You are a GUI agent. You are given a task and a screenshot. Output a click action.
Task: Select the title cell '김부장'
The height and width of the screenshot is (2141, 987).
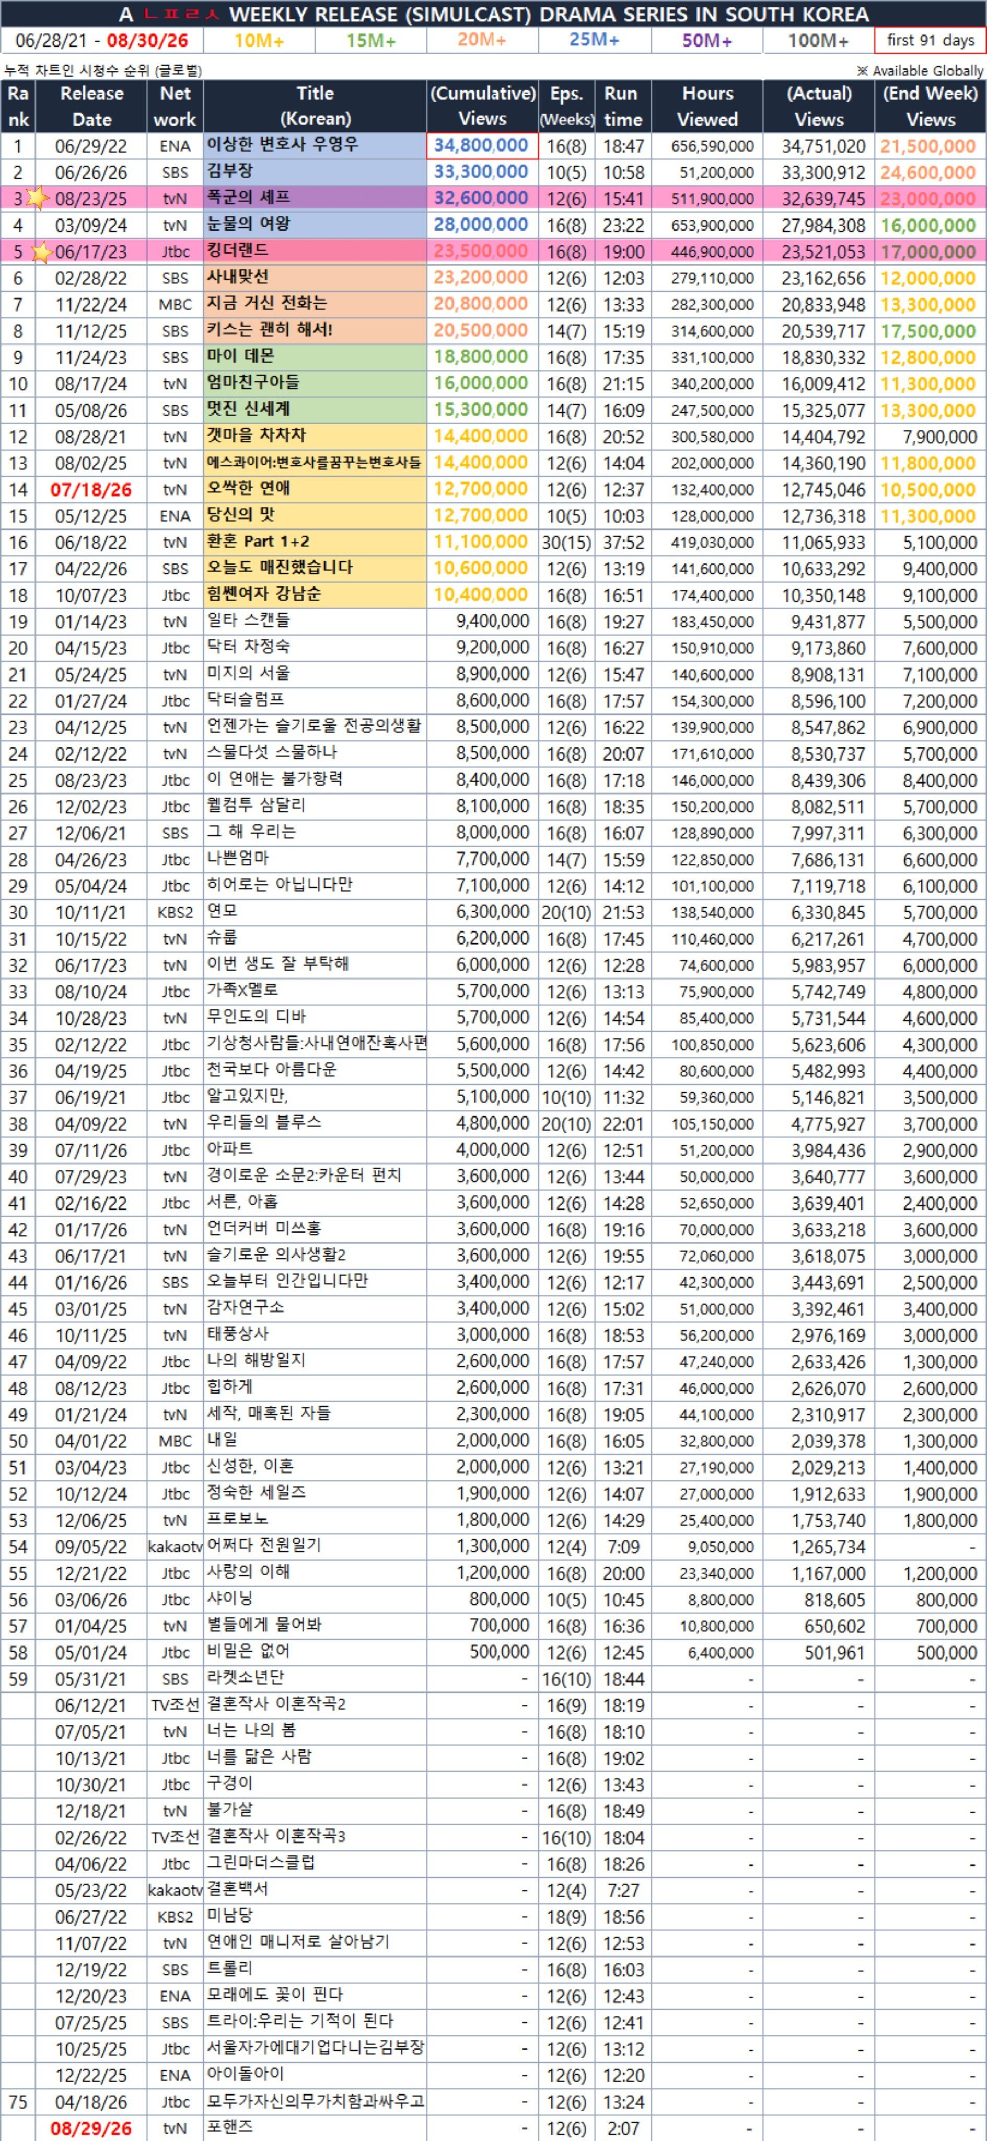[315, 172]
